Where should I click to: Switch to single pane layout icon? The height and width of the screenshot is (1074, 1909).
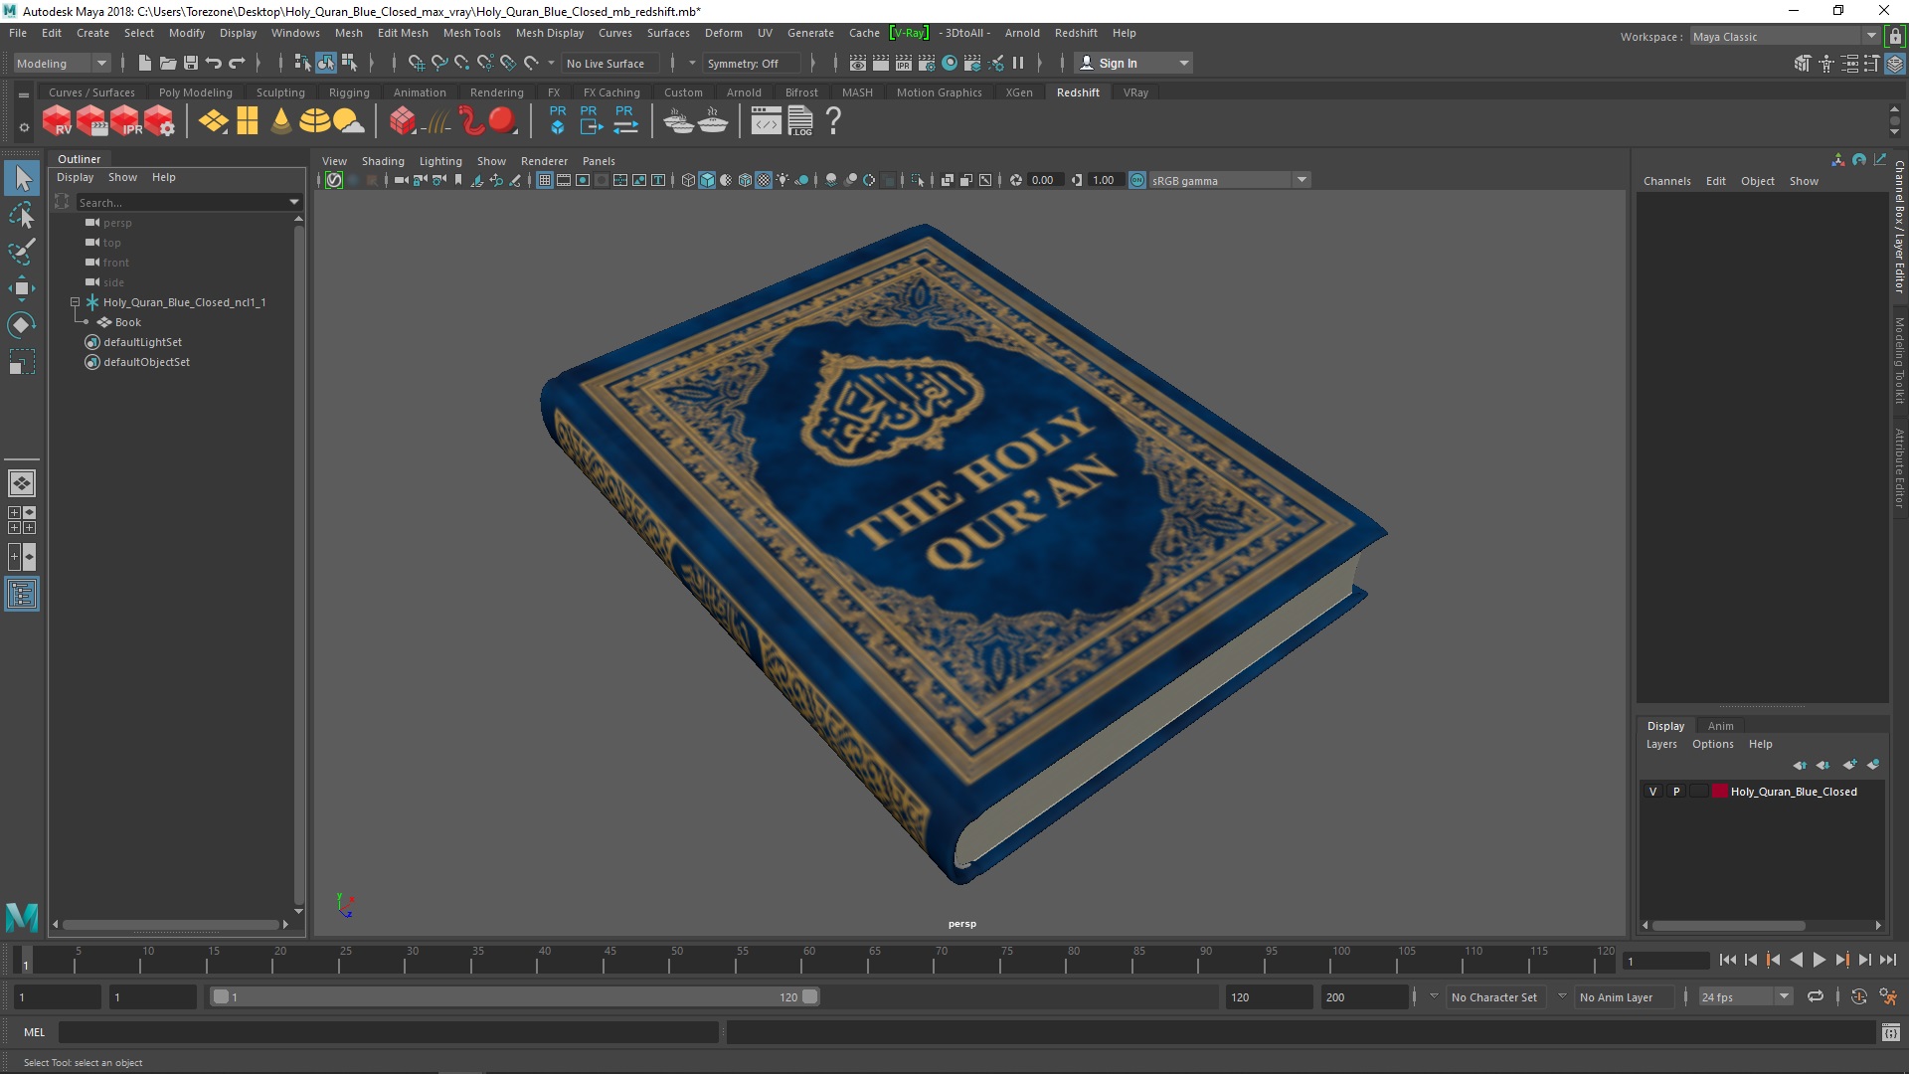click(22, 483)
